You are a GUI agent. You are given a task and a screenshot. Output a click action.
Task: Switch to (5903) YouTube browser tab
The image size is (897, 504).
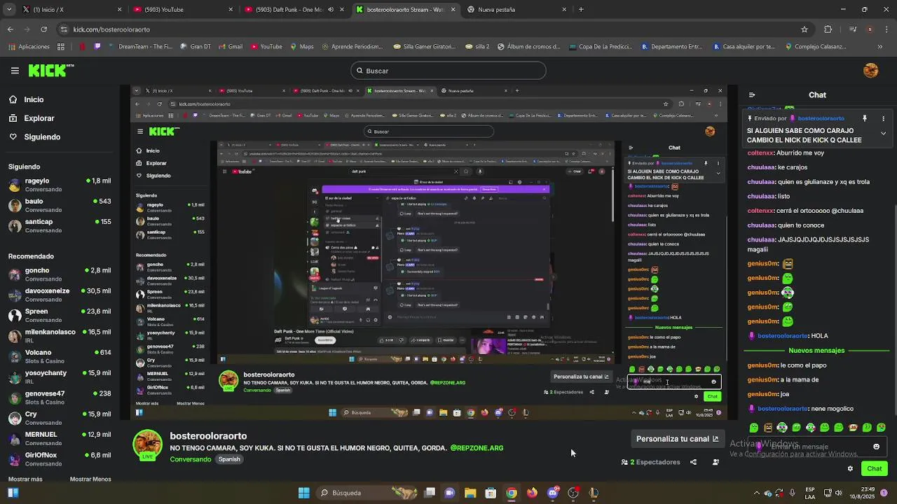(182, 10)
